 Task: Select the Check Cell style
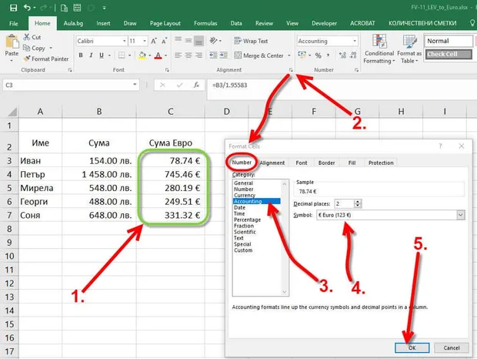[449, 54]
